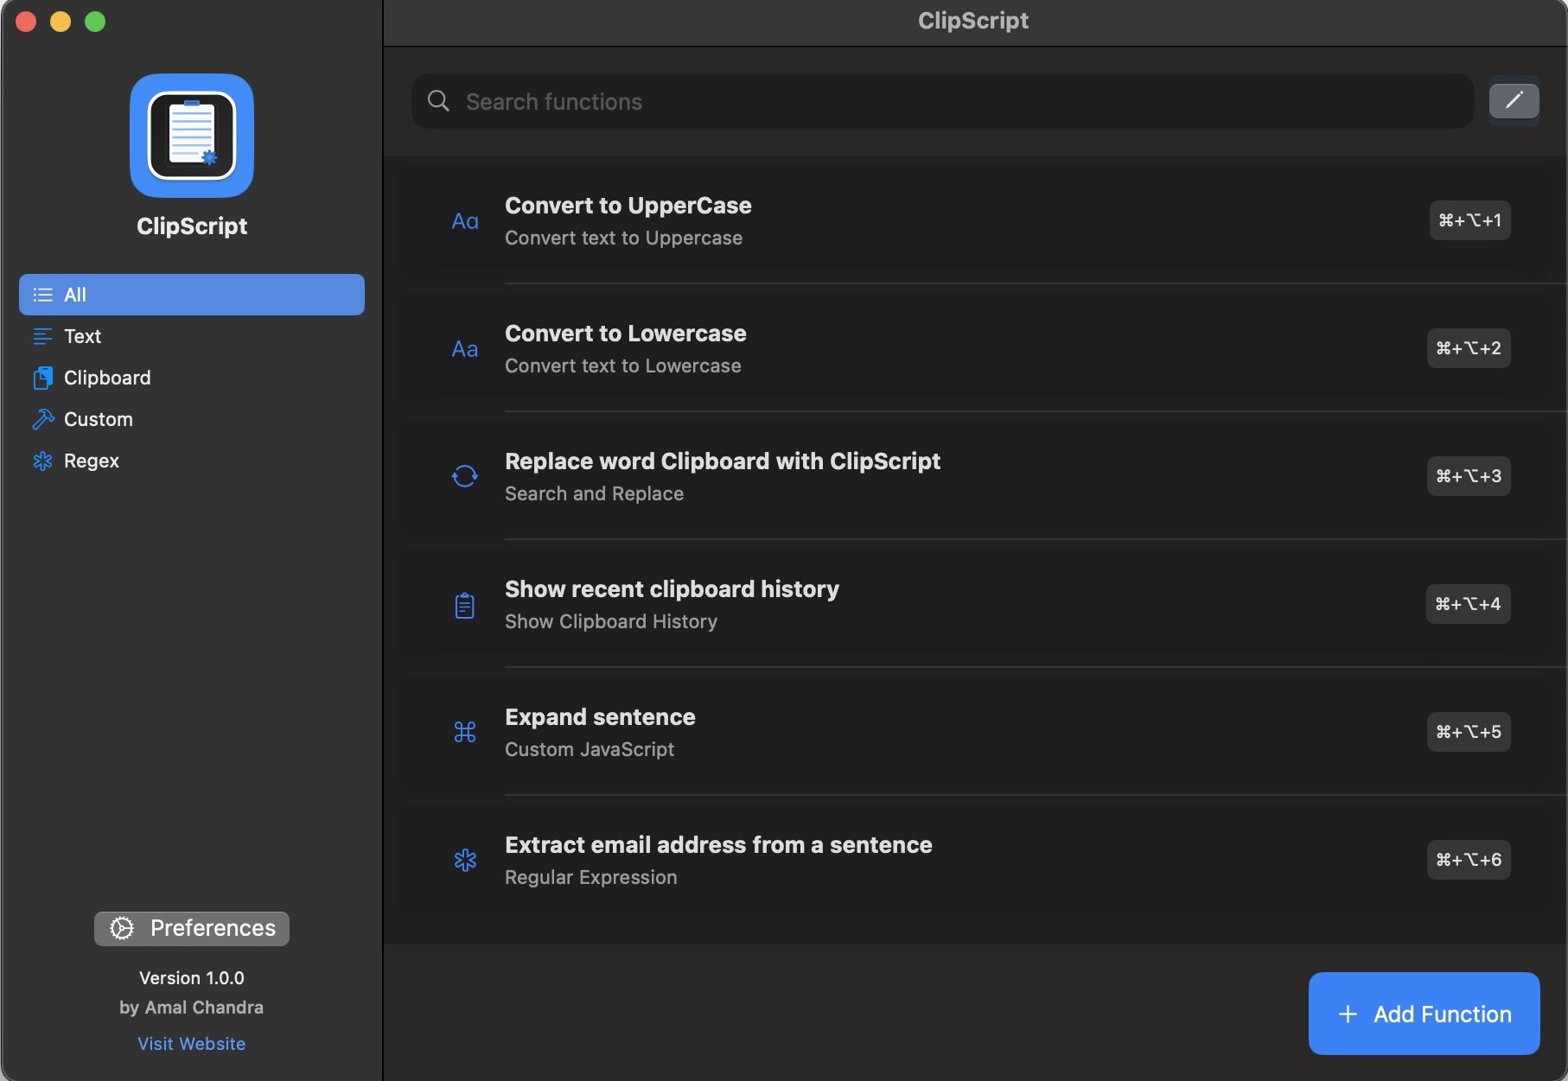
Task: Click the magnifier icon in search bar
Action: click(438, 101)
